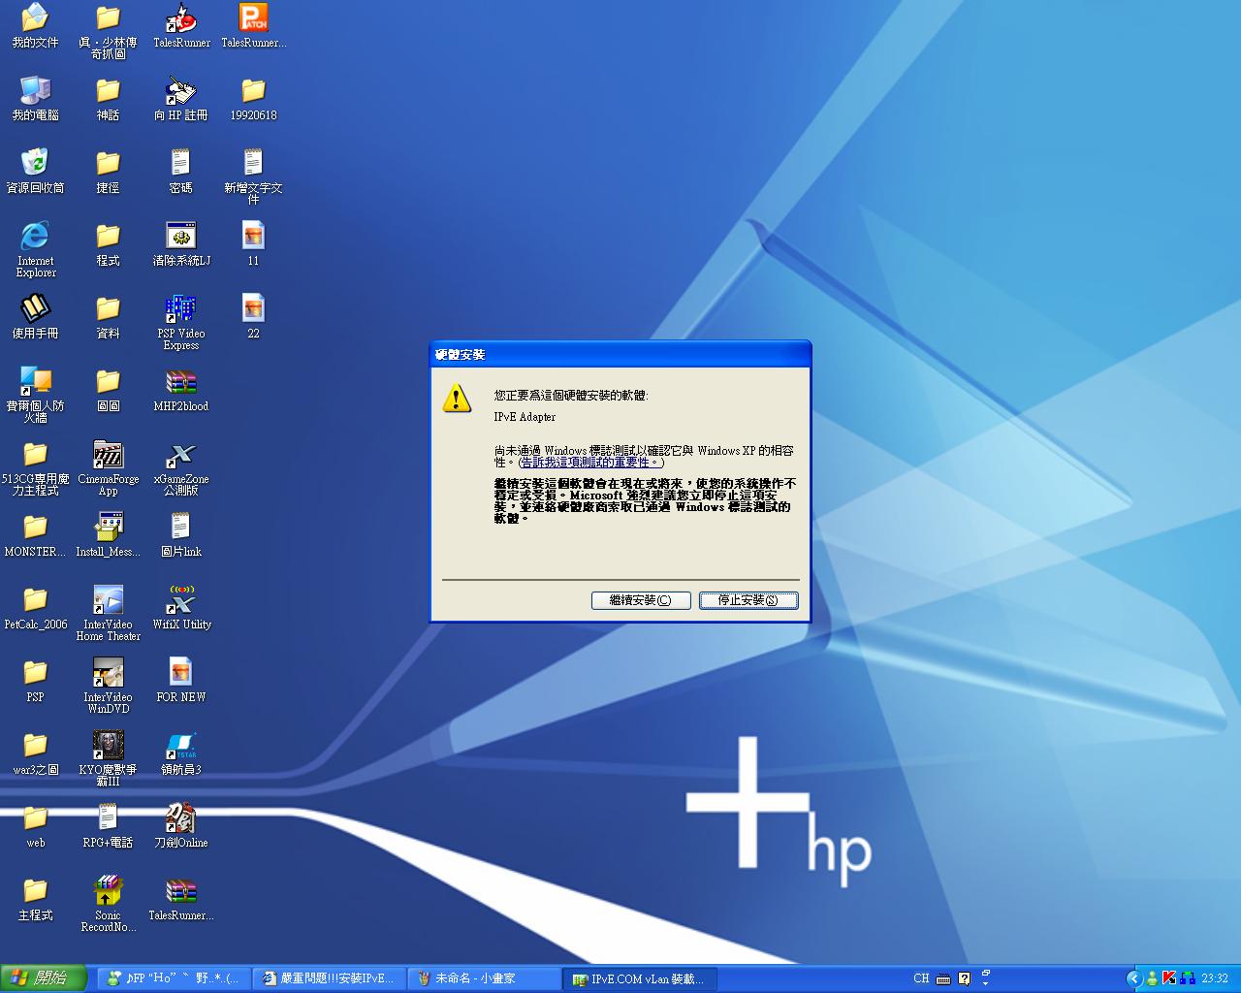The width and height of the screenshot is (1241, 993).
Task: Open the 資源回收筒 recycle bin icon
Action: (x=35, y=163)
